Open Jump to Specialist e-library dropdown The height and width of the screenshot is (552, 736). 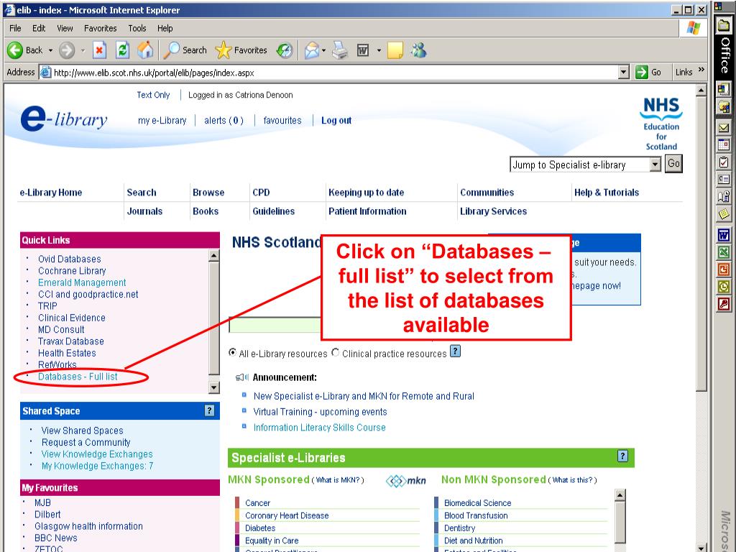[x=655, y=165]
